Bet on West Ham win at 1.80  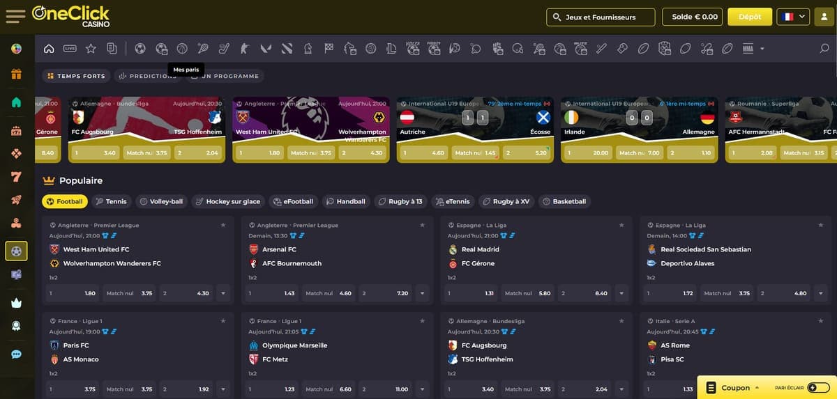[73, 293]
